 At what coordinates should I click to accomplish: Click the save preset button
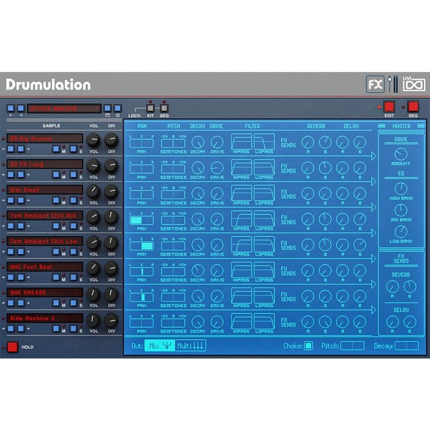118,108
